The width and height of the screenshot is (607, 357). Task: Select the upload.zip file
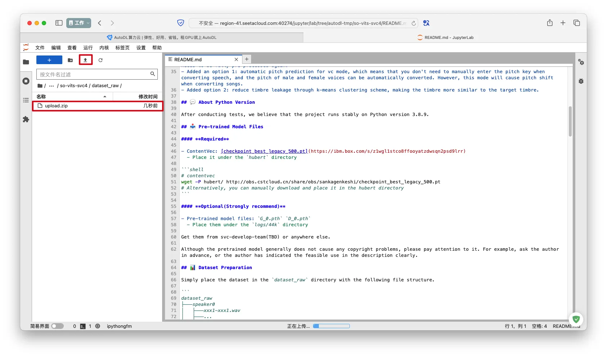98,106
